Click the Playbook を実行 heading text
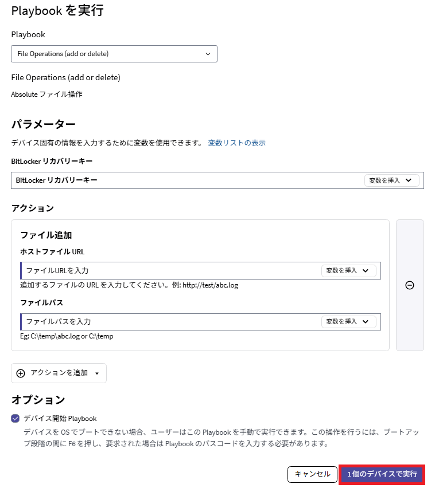Viewport: 439px width, 492px height. 57,11
